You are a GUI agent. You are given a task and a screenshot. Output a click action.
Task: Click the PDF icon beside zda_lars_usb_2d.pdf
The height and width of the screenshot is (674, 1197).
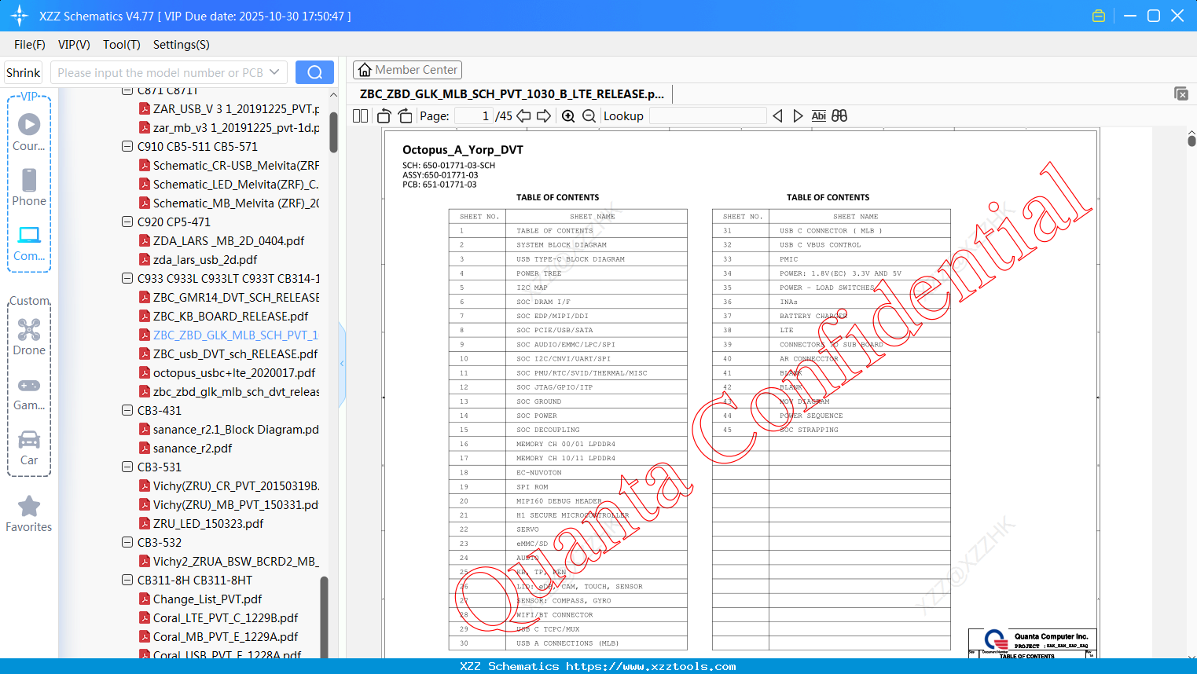coord(145,259)
